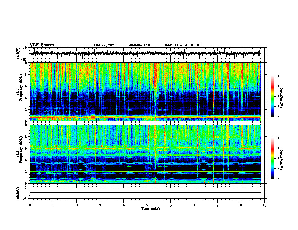Click inside the ch.1 spectrogram panel
The height and width of the screenshot is (230, 298).
pyautogui.click(x=145, y=92)
